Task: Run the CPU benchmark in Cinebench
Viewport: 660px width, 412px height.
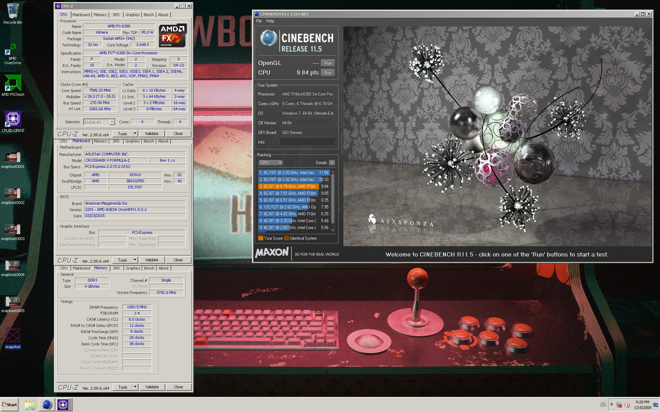Action: pos(328,73)
